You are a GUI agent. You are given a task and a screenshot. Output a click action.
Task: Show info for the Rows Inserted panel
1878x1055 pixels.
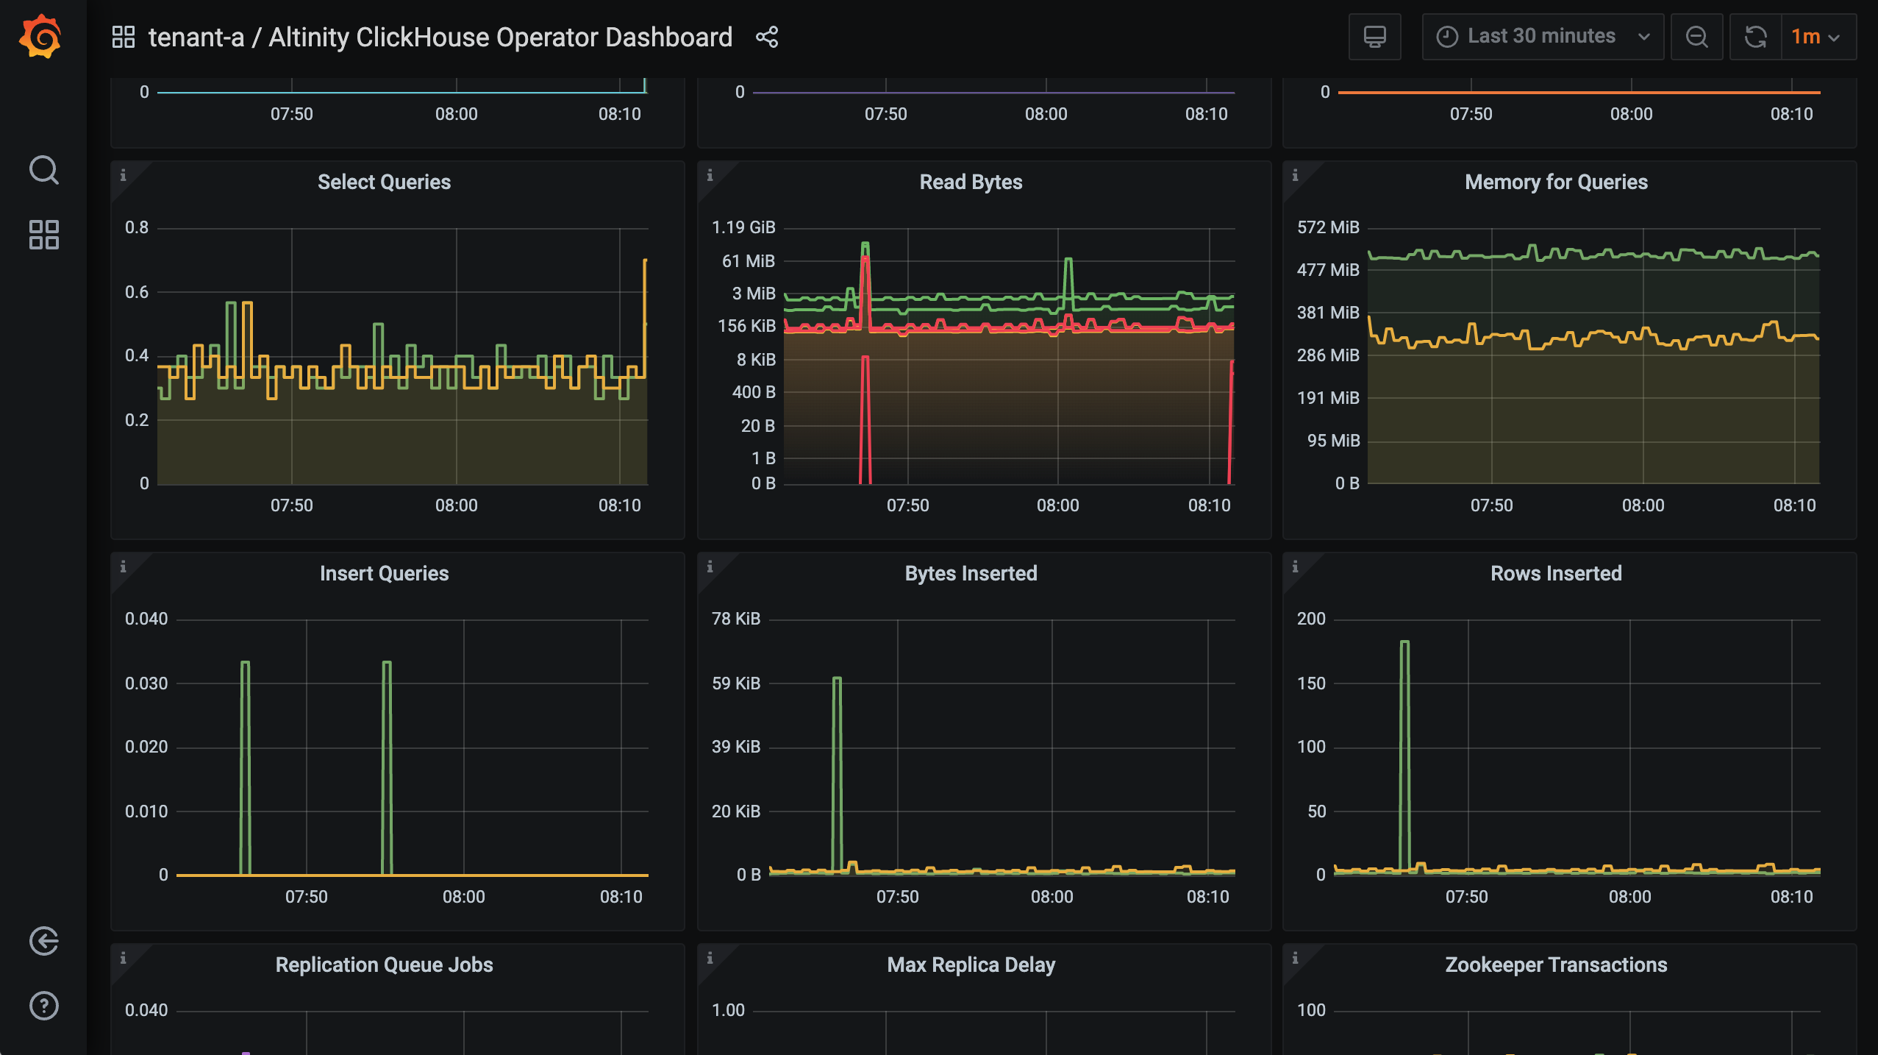(x=1295, y=566)
